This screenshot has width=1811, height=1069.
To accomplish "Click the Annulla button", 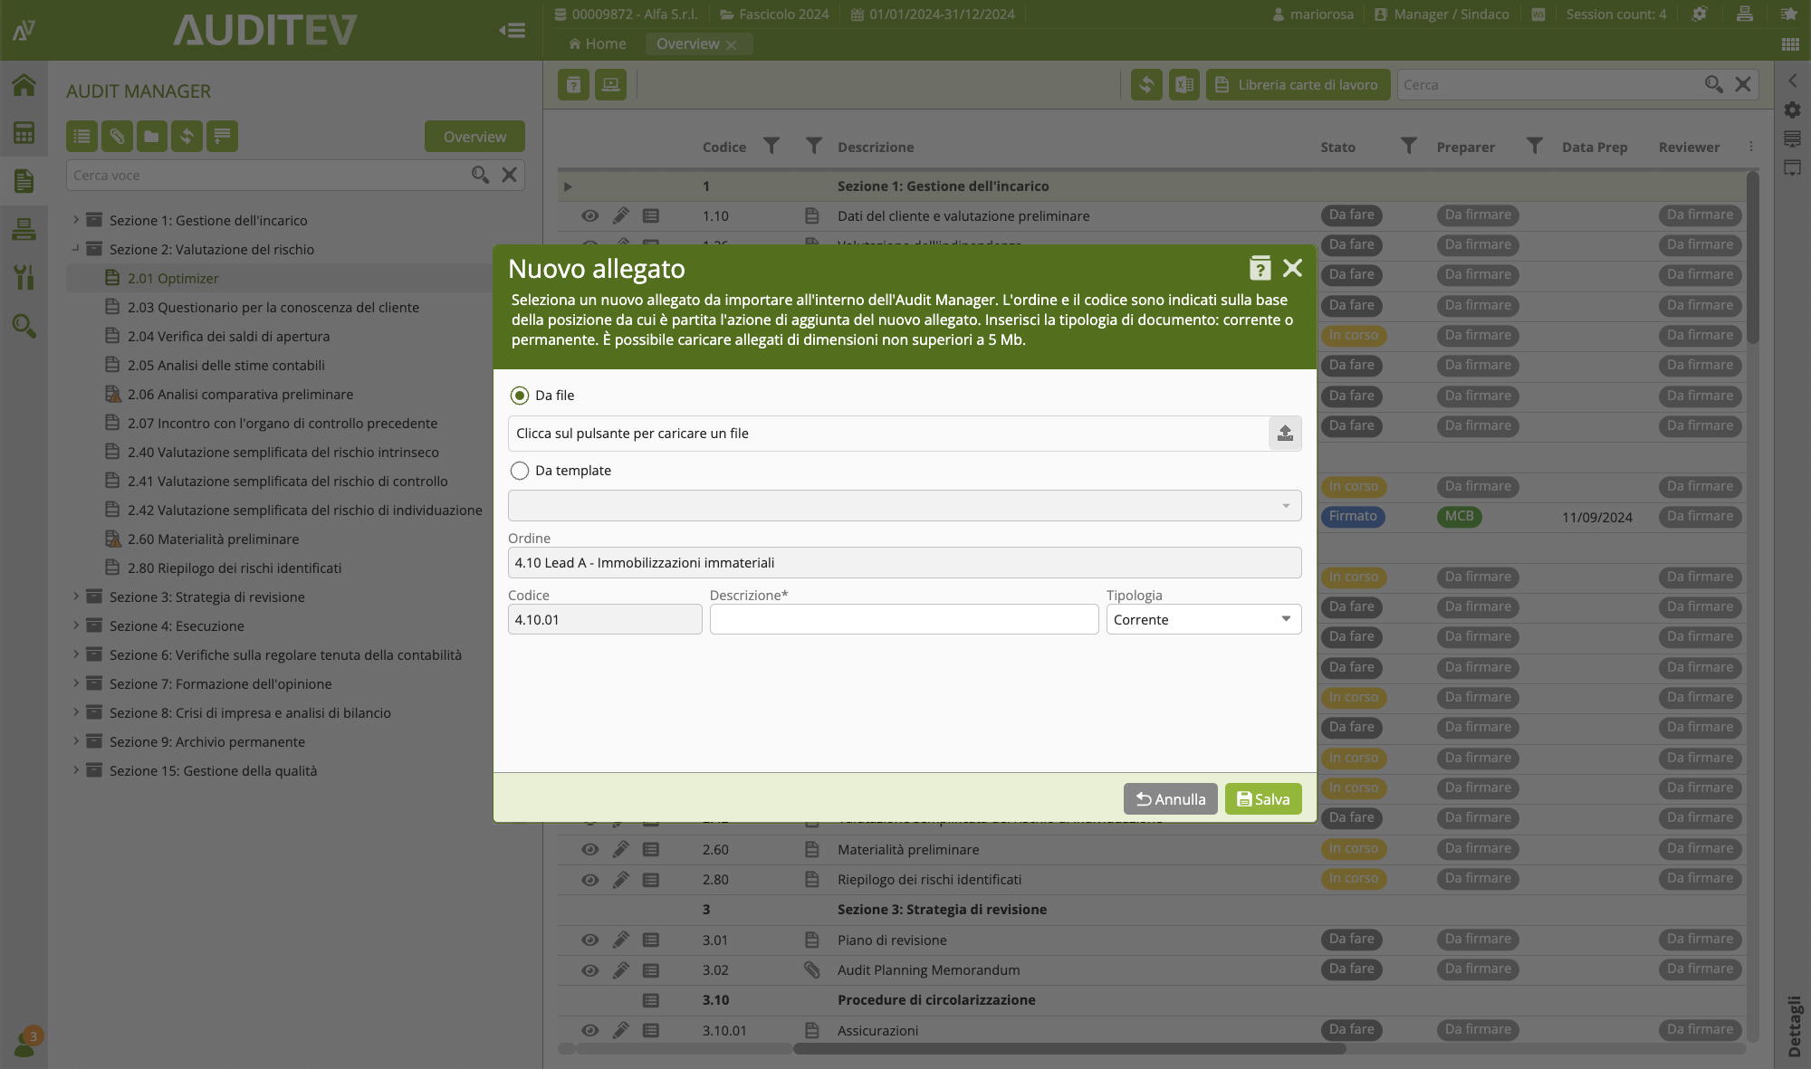I will [1170, 798].
